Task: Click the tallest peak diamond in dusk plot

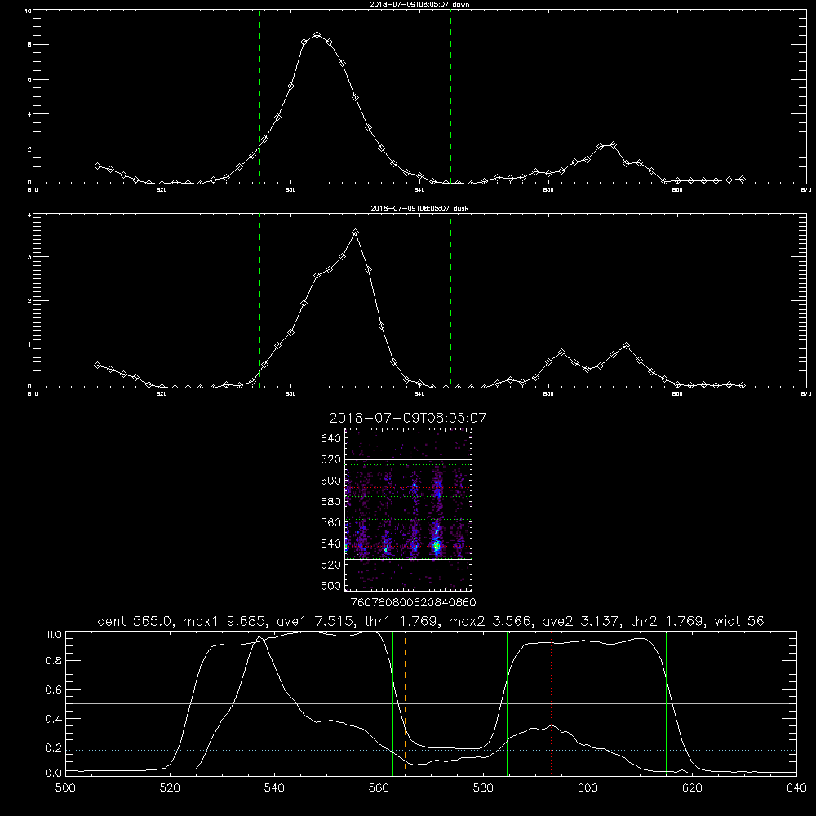Action: pos(356,233)
